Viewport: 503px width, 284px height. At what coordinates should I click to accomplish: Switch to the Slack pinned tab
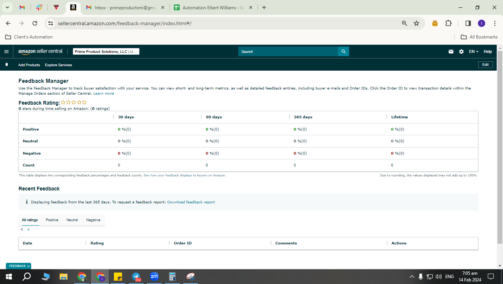point(39,7)
